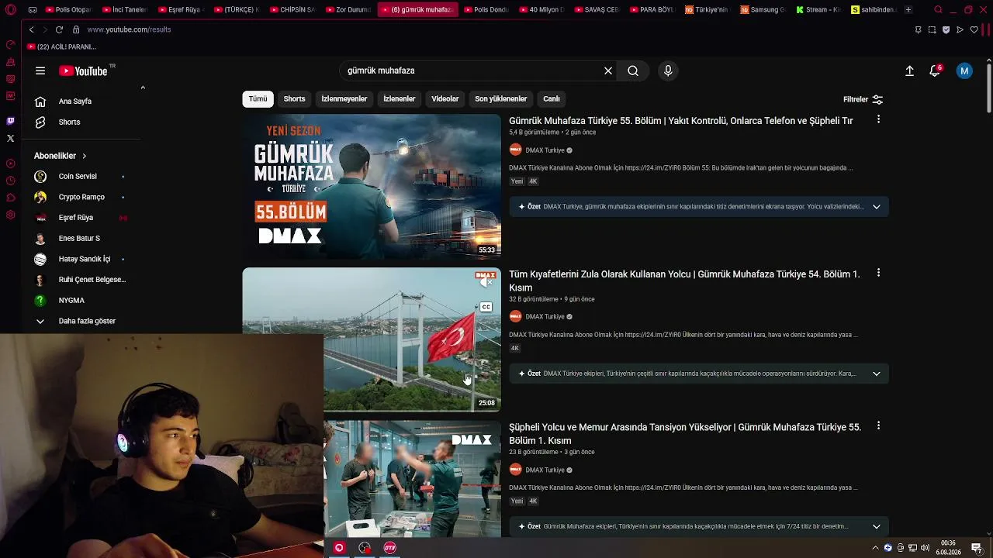Open the Windows notification center icon
Image resolution: width=993 pixels, height=558 pixels.
click(x=977, y=548)
